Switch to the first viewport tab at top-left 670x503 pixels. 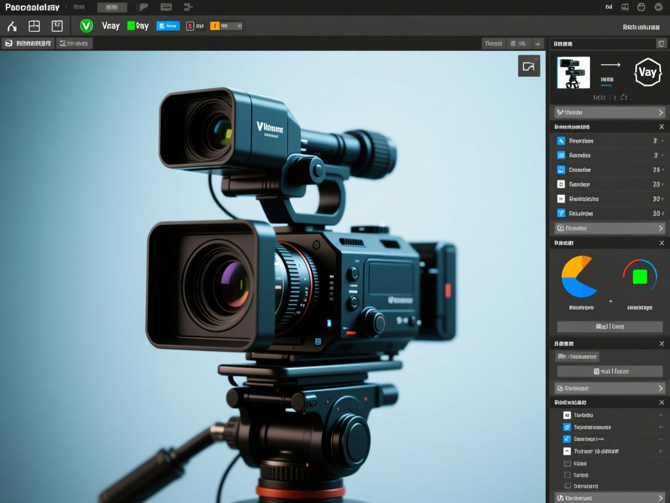pos(28,43)
